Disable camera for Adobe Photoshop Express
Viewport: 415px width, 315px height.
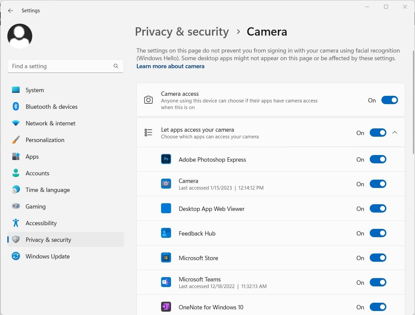(378, 159)
